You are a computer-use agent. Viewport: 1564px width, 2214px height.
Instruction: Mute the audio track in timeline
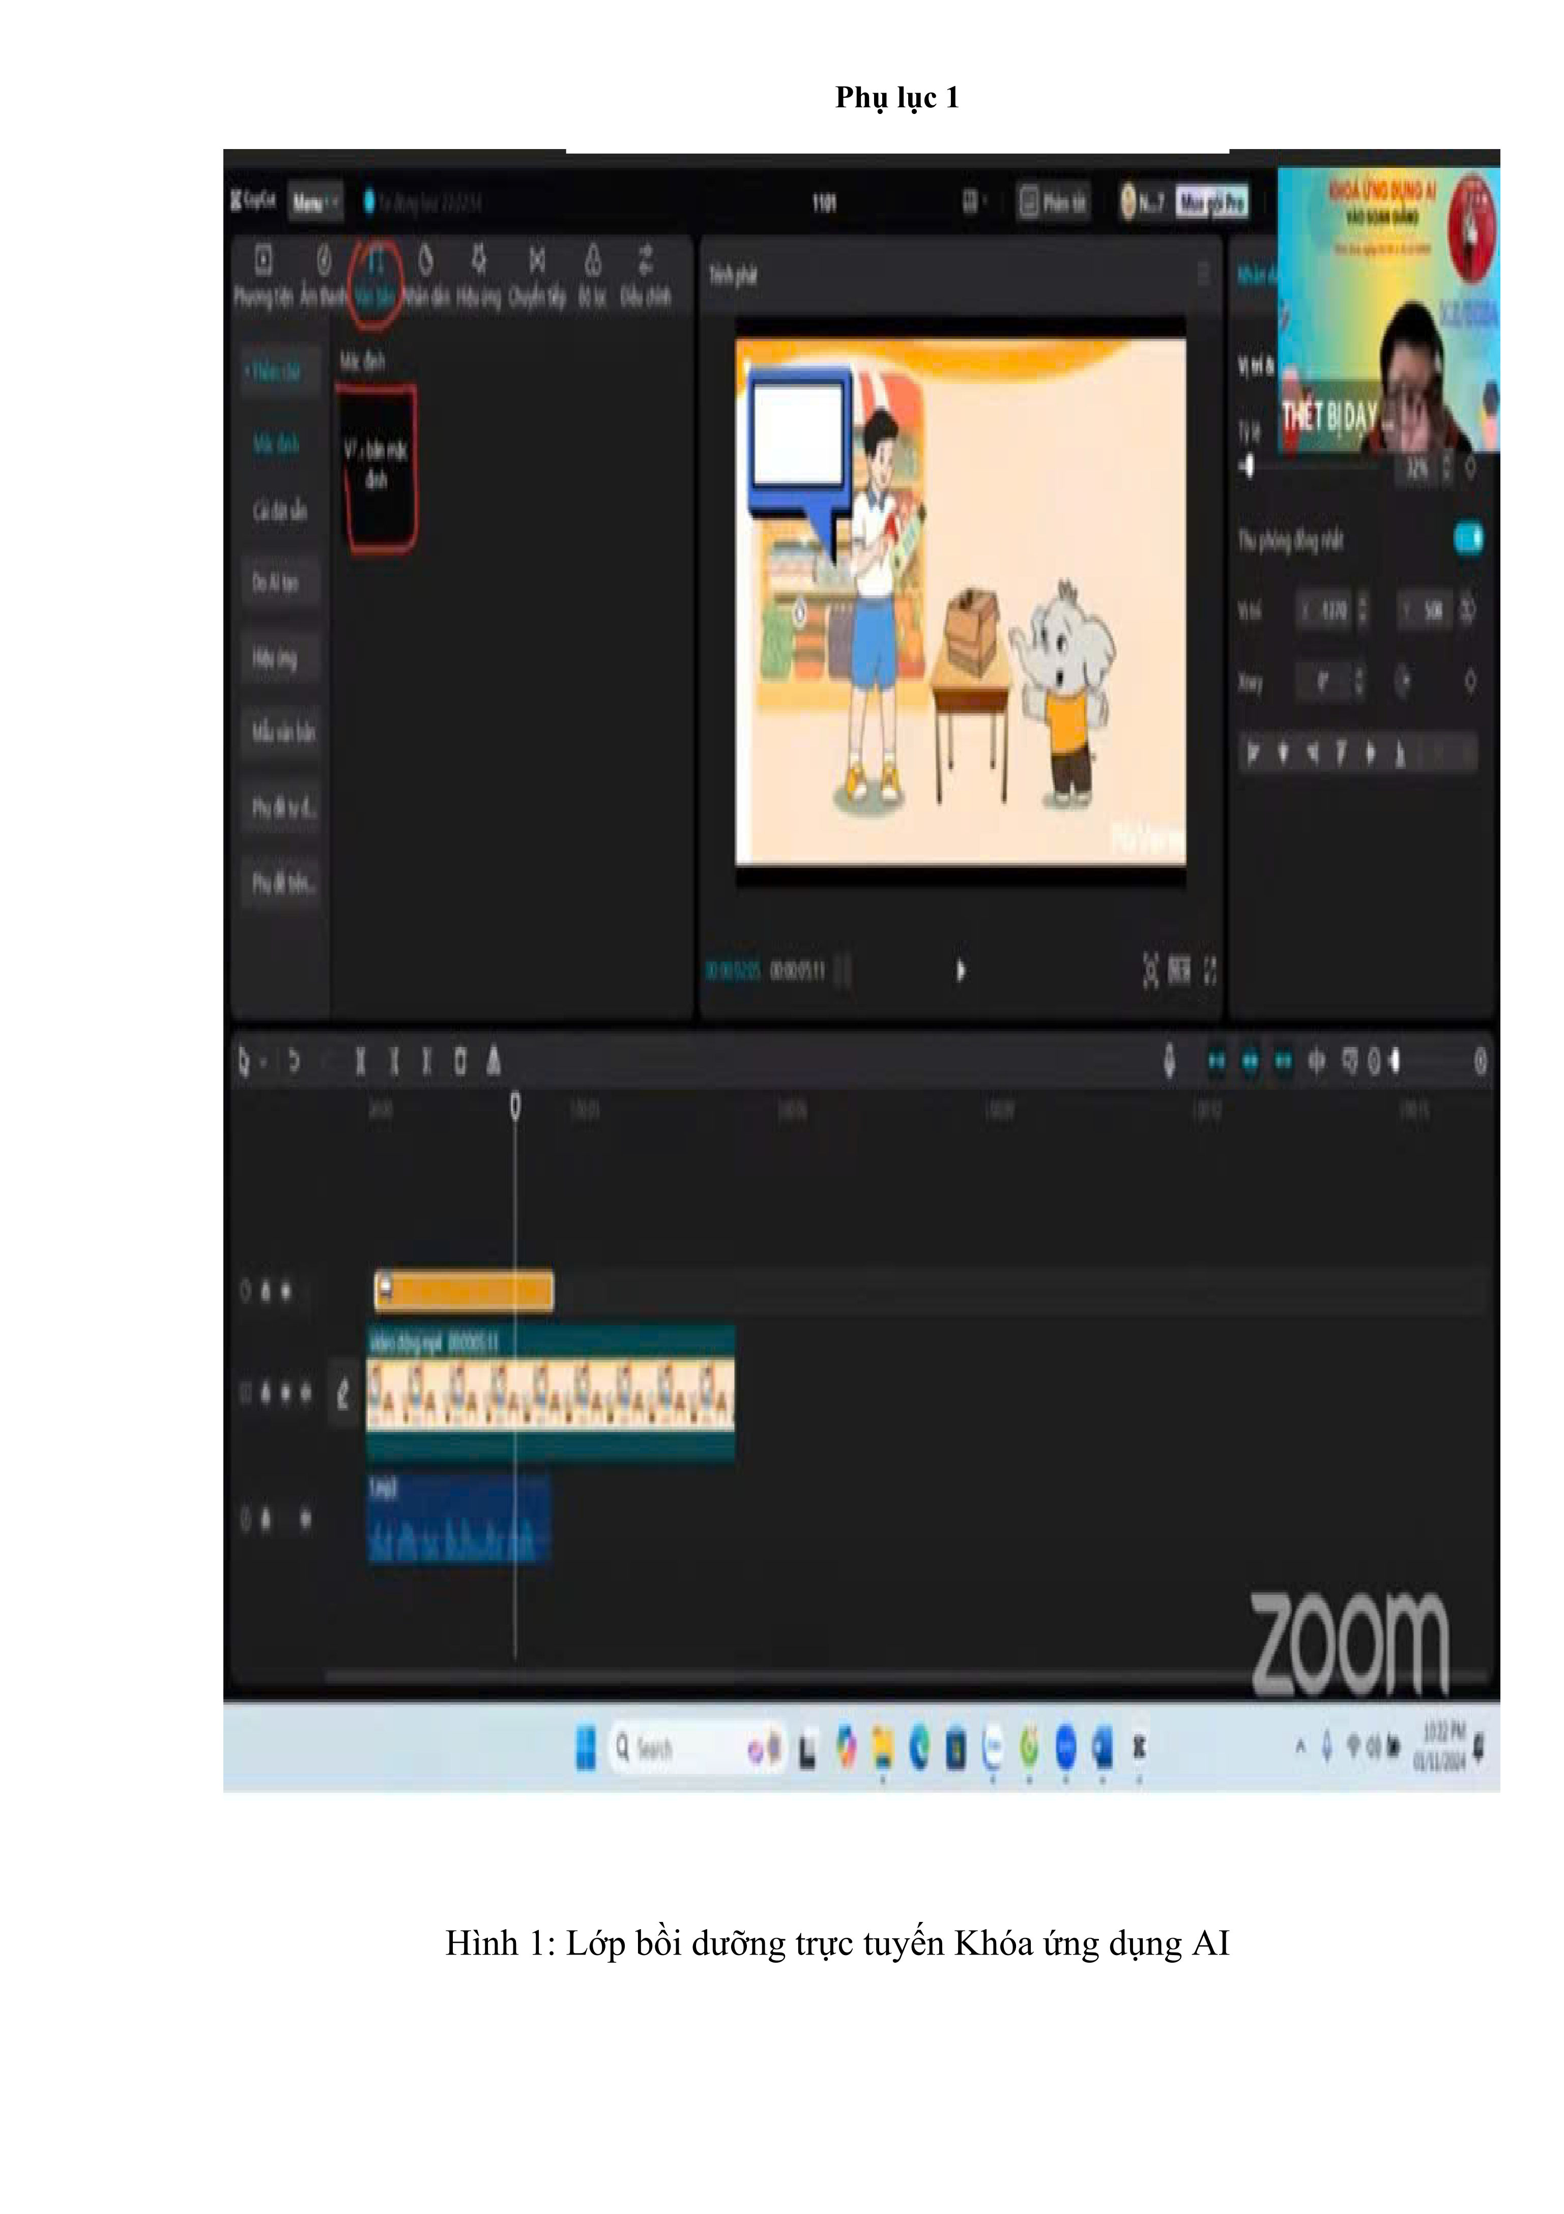point(305,1520)
